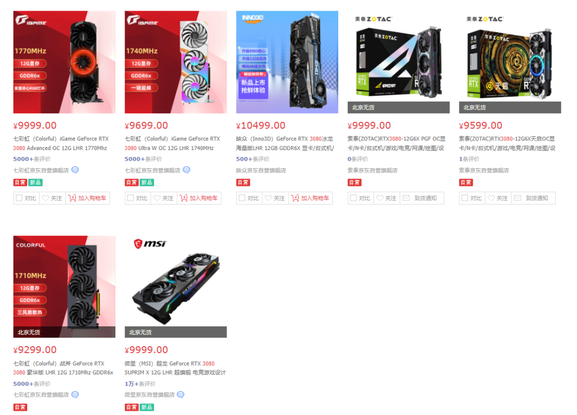Screen dimensions: 577x415
Task: Tick compare checkbox for Inno3D ¥10499 card
Action: 242,198
